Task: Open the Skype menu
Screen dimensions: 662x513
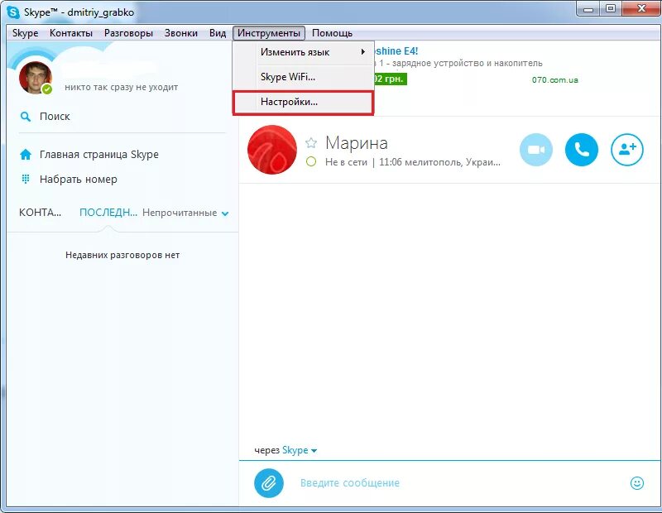Action: click(26, 33)
